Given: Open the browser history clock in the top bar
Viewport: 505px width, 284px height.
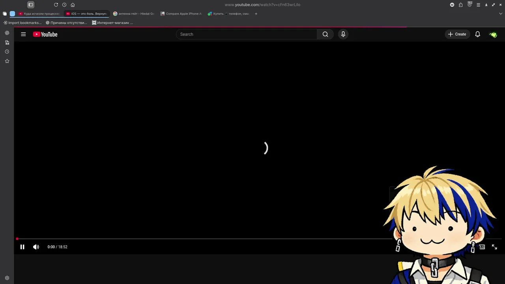Looking at the screenshot, I should 64,5.
